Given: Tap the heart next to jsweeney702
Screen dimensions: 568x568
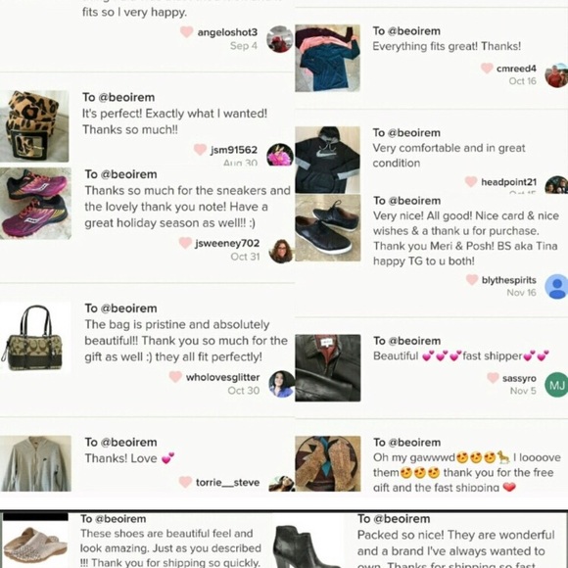Looking at the screenshot, I should (185, 243).
